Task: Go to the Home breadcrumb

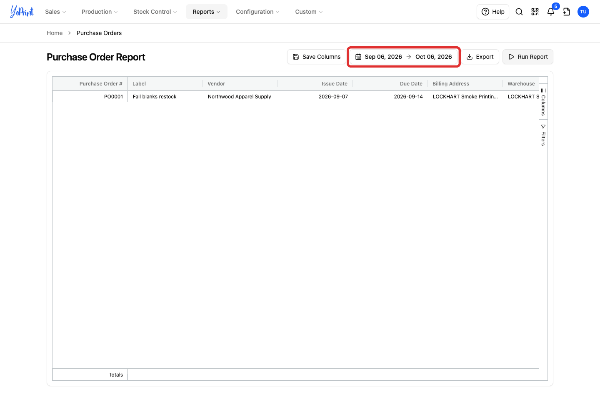Action: 55,33
